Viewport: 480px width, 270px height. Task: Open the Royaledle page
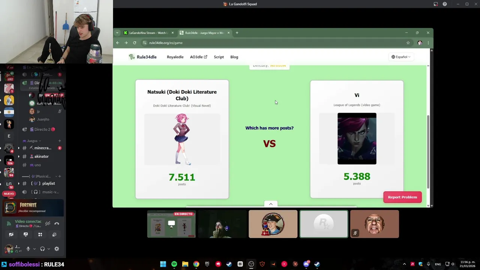pos(175,57)
